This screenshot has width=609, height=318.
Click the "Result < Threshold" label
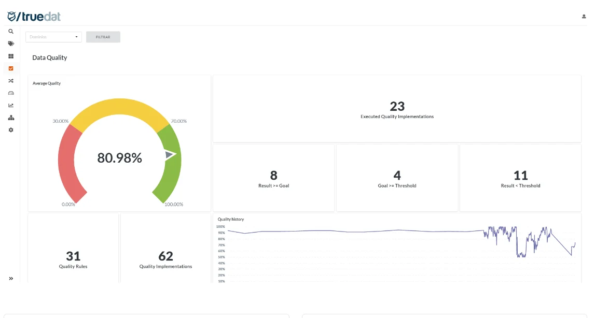click(520, 186)
